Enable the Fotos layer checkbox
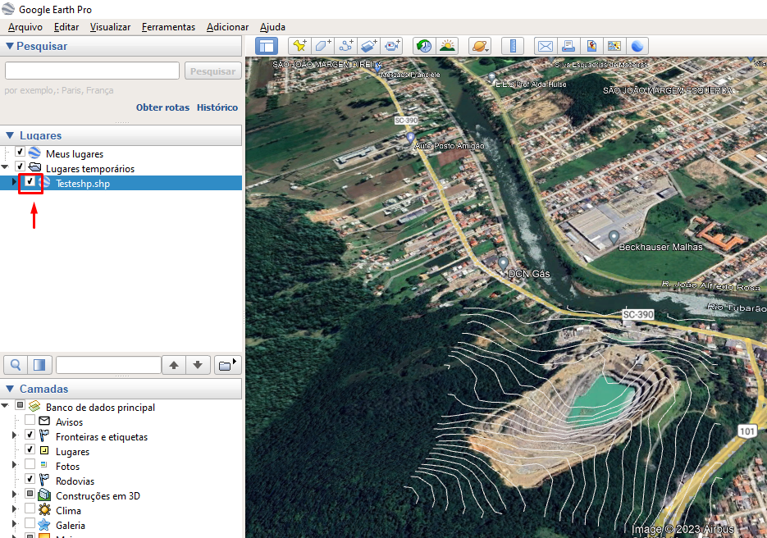 (x=30, y=464)
